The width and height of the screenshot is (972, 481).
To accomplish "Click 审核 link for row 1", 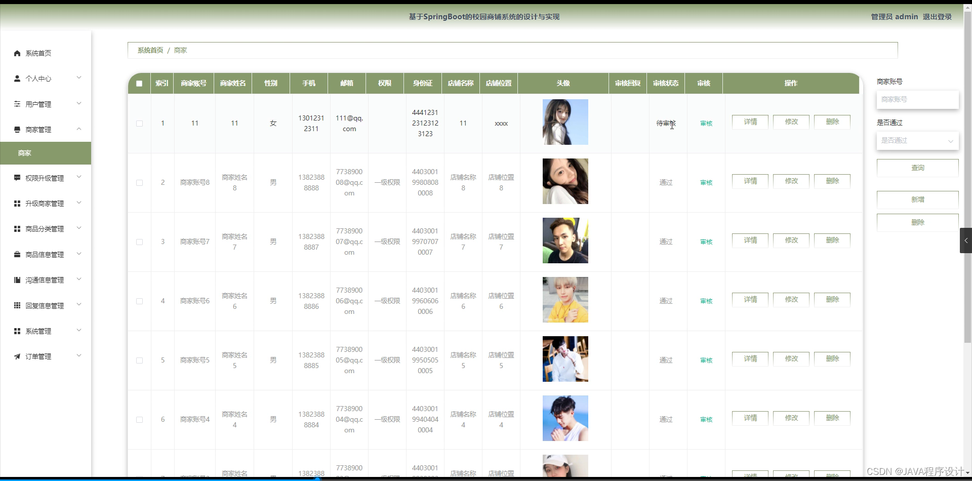I will (x=706, y=124).
